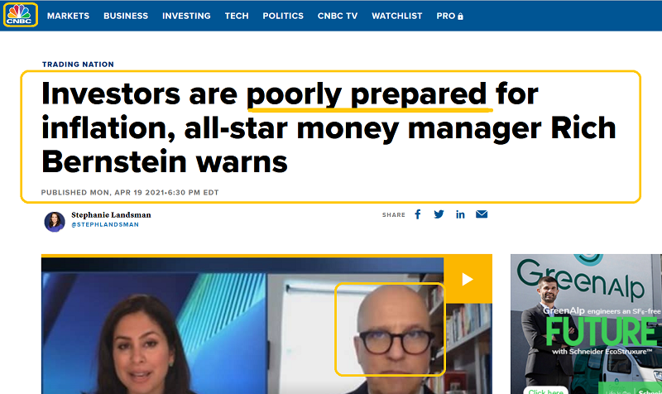This screenshot has width=662, height=394.
Task: Click the PRO lock icon
Action: 461,16
